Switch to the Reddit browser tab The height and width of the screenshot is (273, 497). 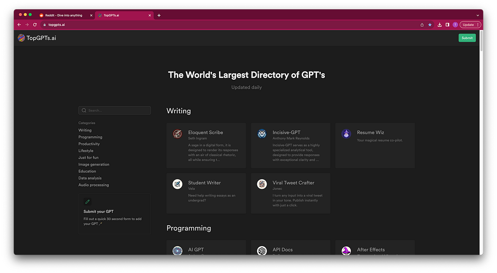tap(64, 15)
